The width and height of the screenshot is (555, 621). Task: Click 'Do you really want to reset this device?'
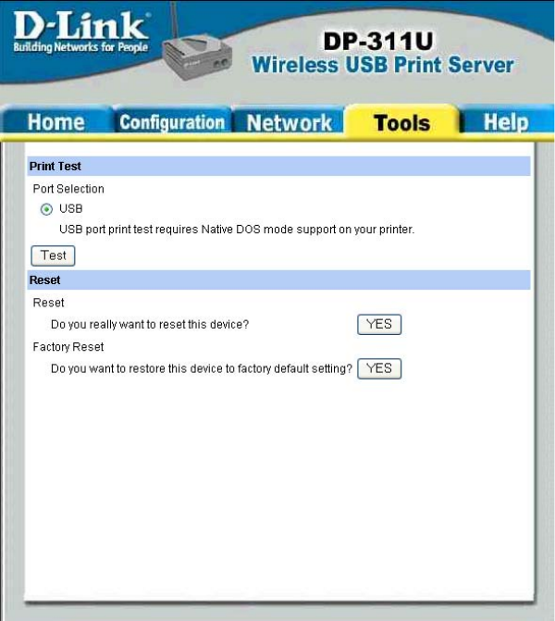[150, 324]
